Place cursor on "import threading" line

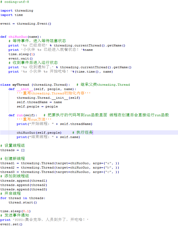[x=17, y=11]
